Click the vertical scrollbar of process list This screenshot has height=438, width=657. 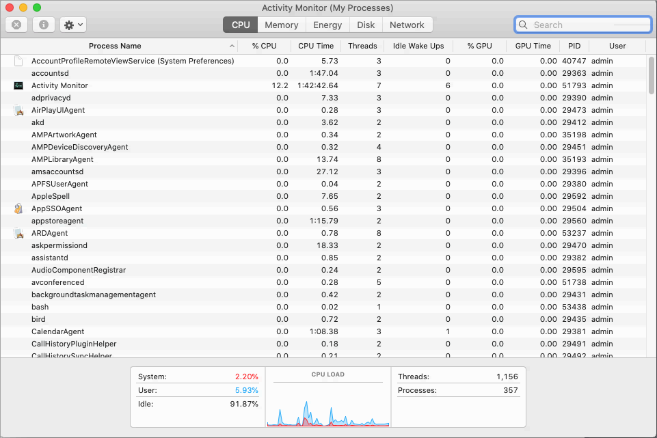pyautogui.click(x=651, y=75)
